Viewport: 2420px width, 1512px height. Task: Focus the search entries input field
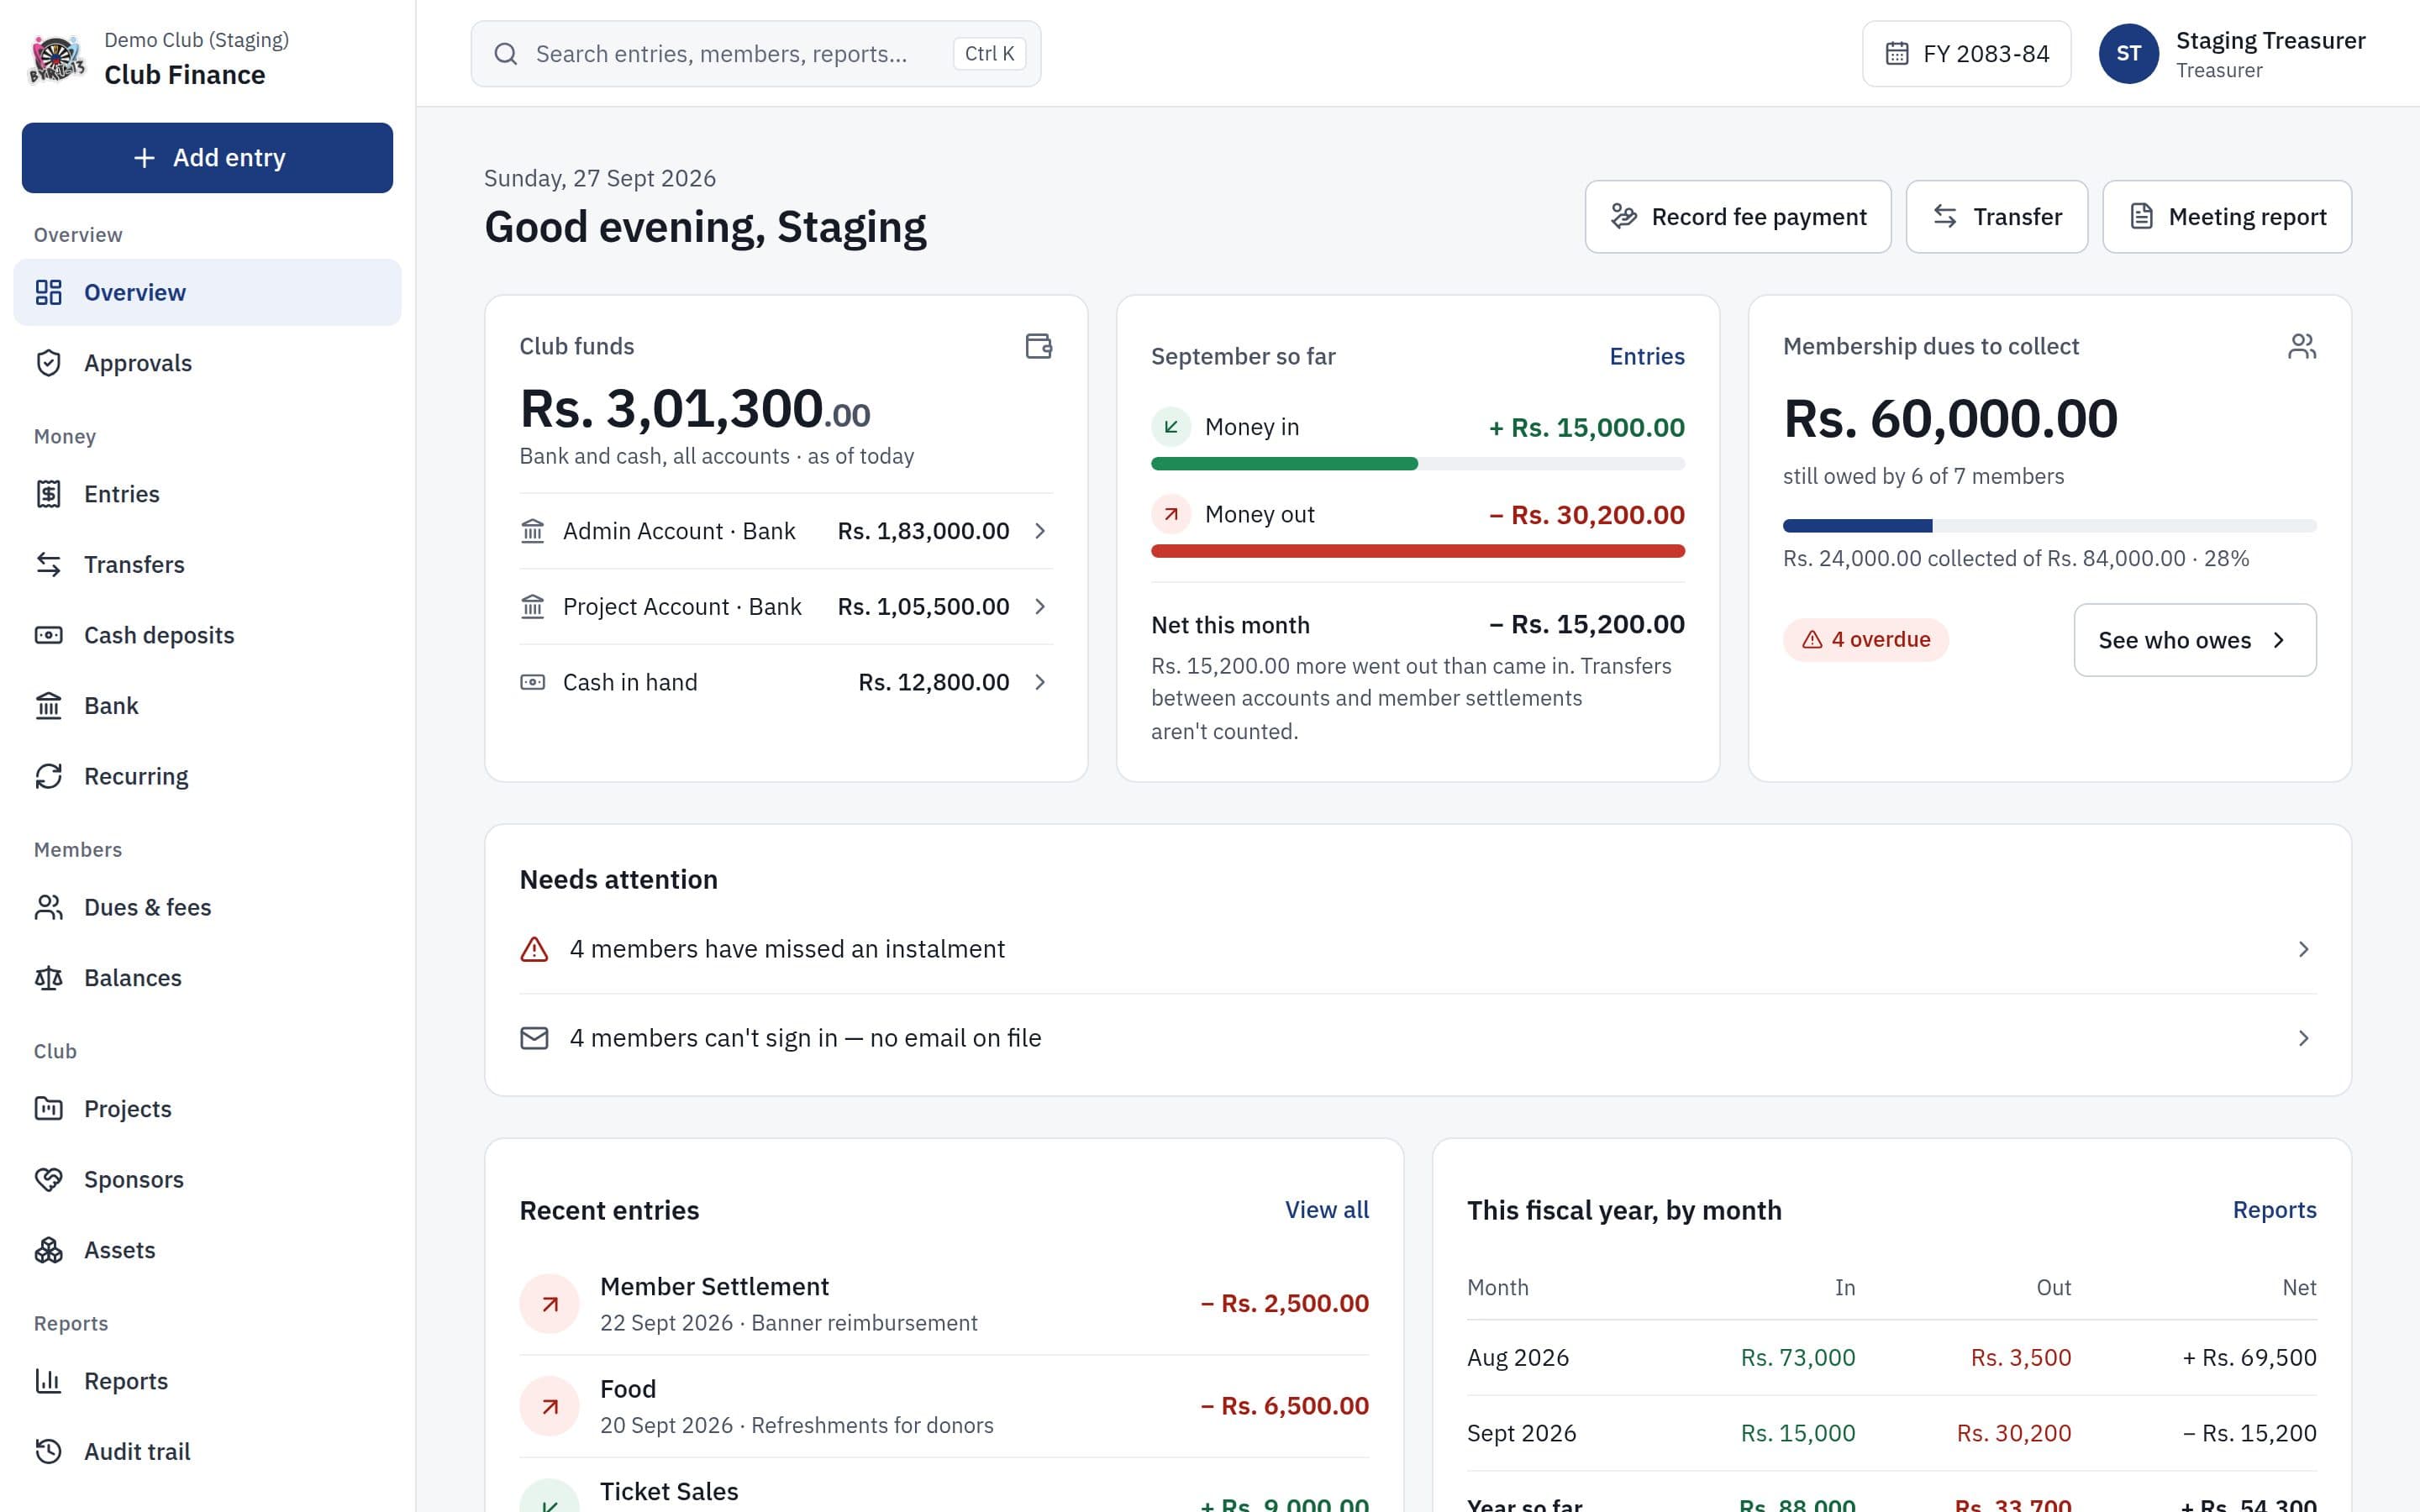[x=756, y=54]
